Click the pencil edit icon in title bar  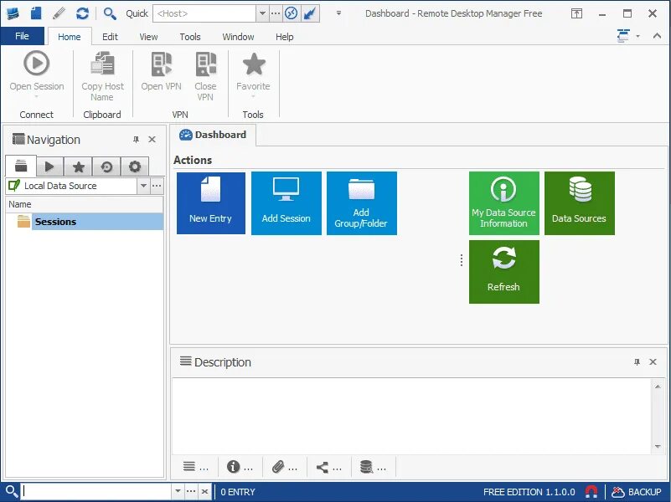59,13
